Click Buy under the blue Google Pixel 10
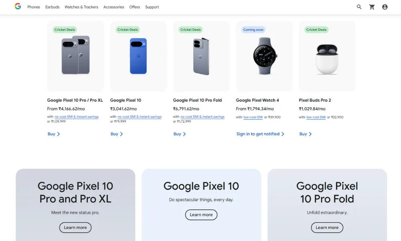This screenshot has height=241, width=401. coord(117,134)
